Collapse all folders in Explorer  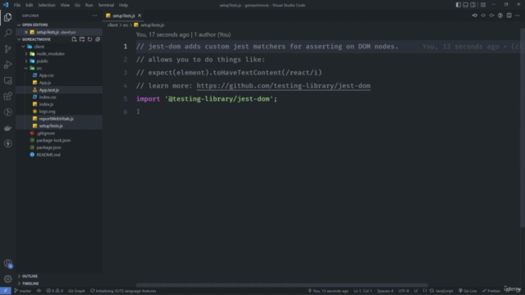point(98,39)
